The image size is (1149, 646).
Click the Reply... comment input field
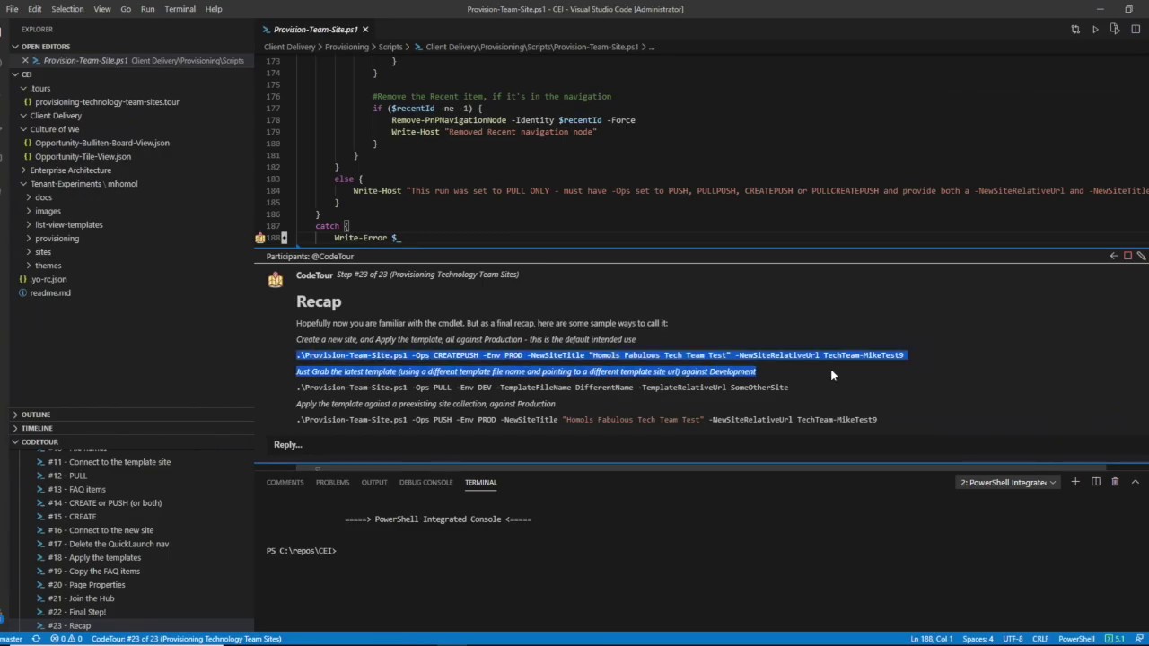pyautogui.click(x=700, y=444)
